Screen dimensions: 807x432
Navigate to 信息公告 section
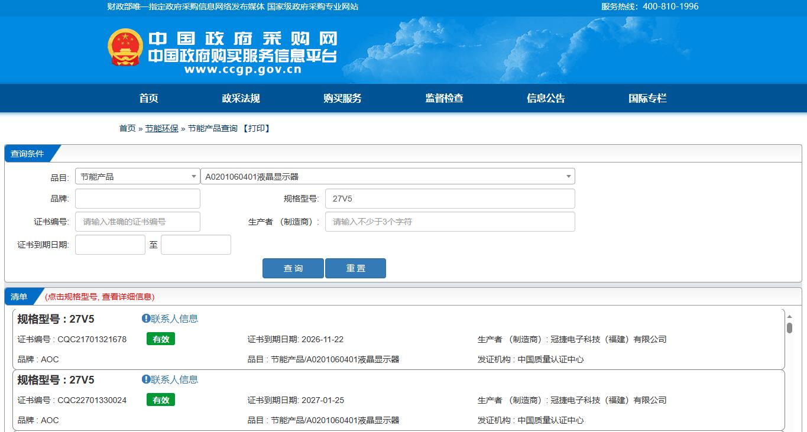(x=546, y=99)
